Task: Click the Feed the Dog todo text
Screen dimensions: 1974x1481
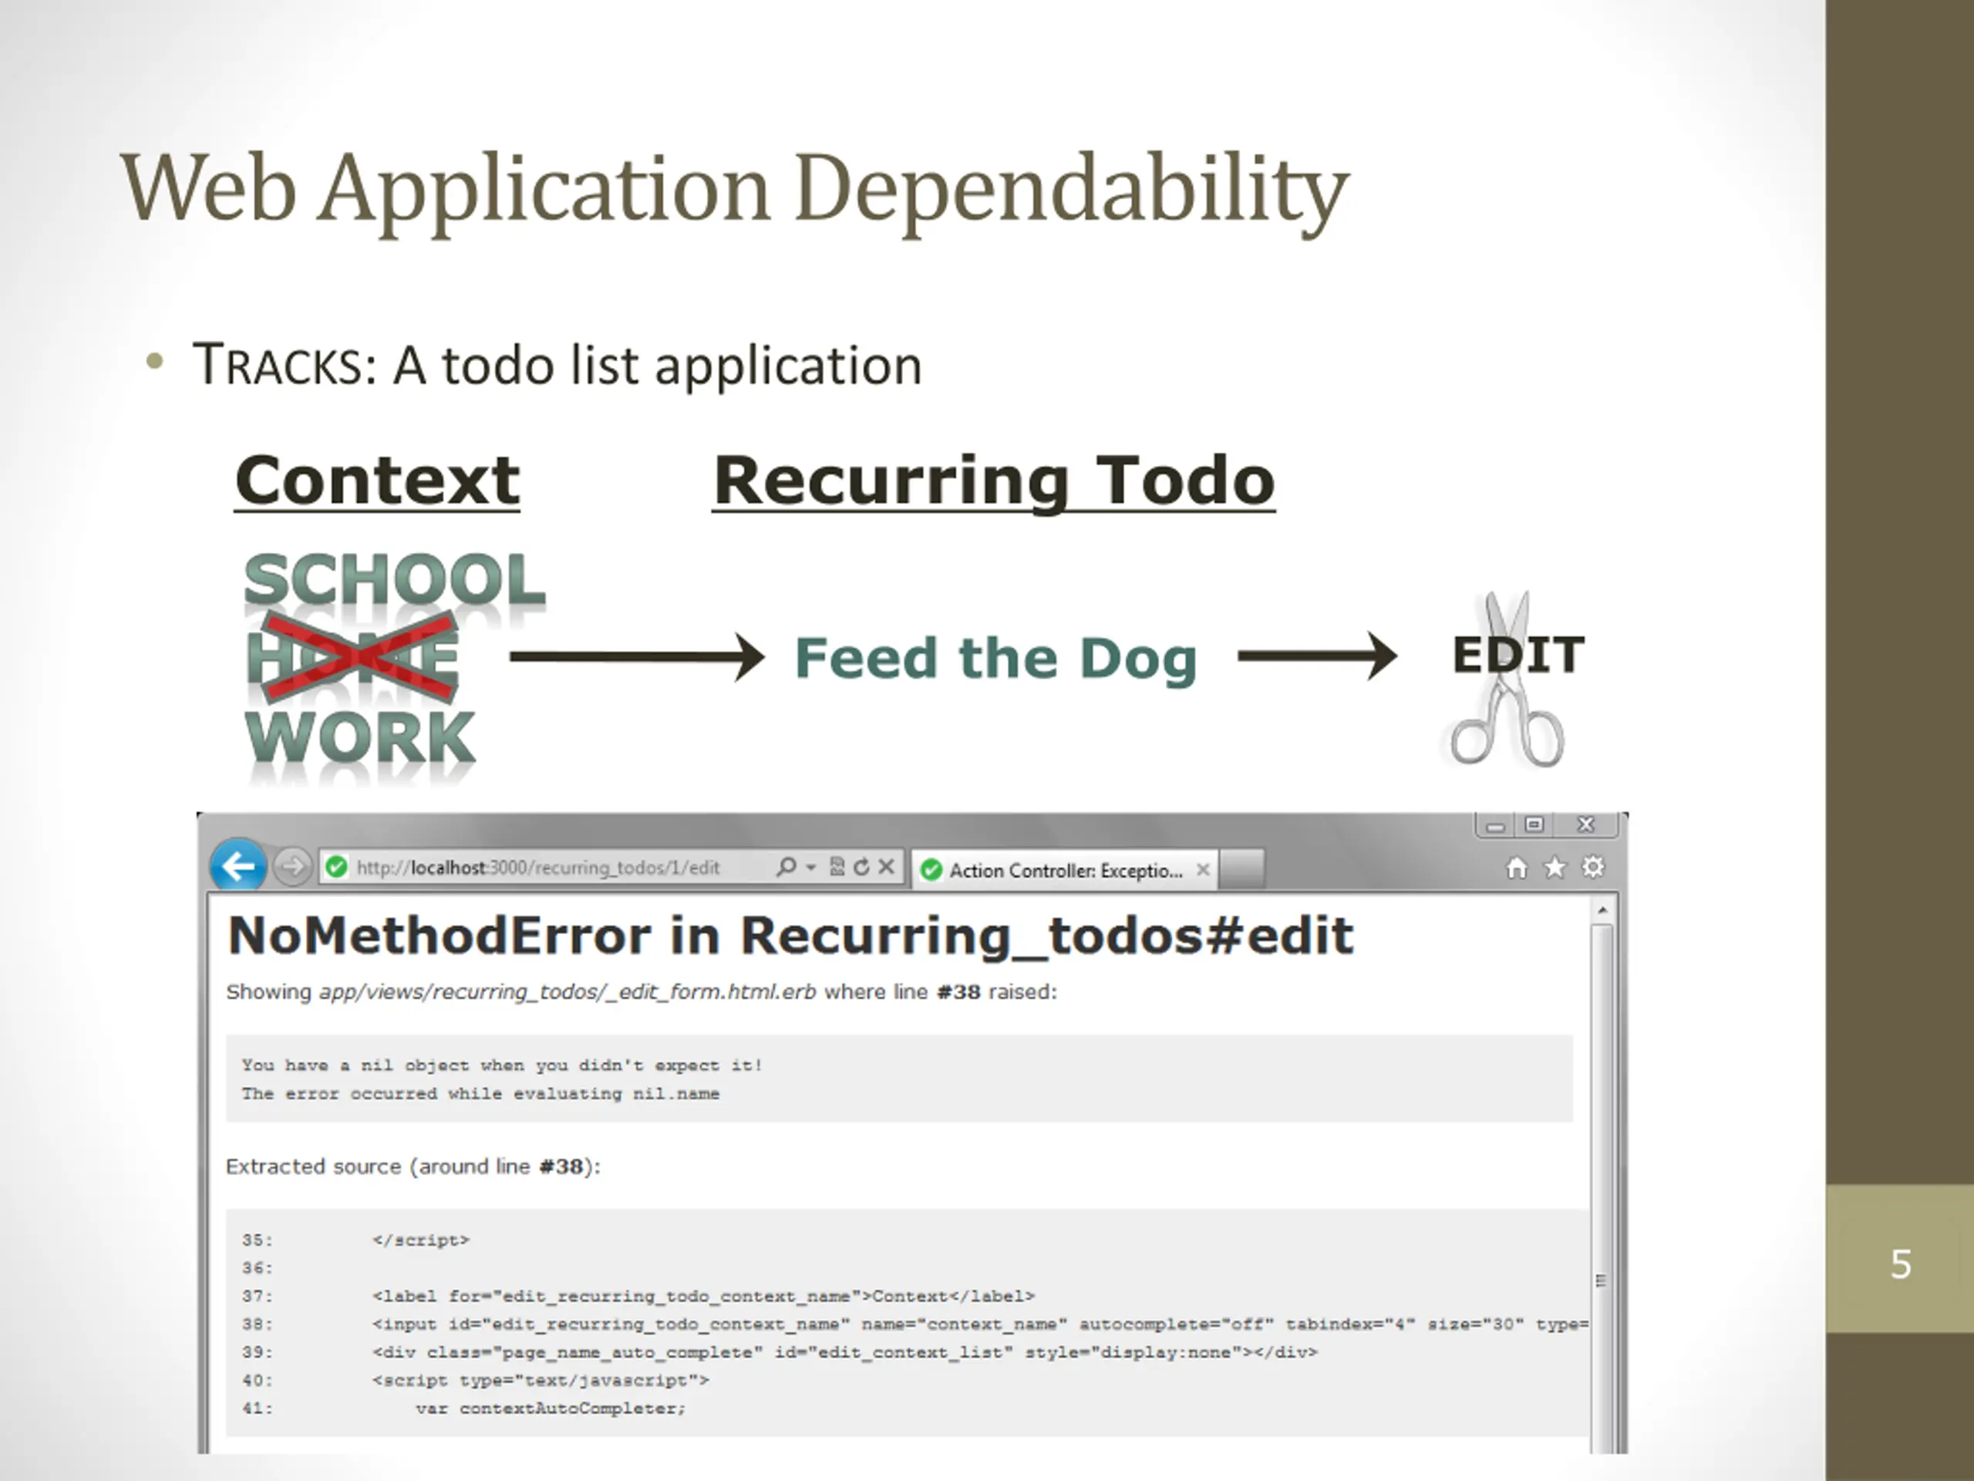Action: pos(995,659)
